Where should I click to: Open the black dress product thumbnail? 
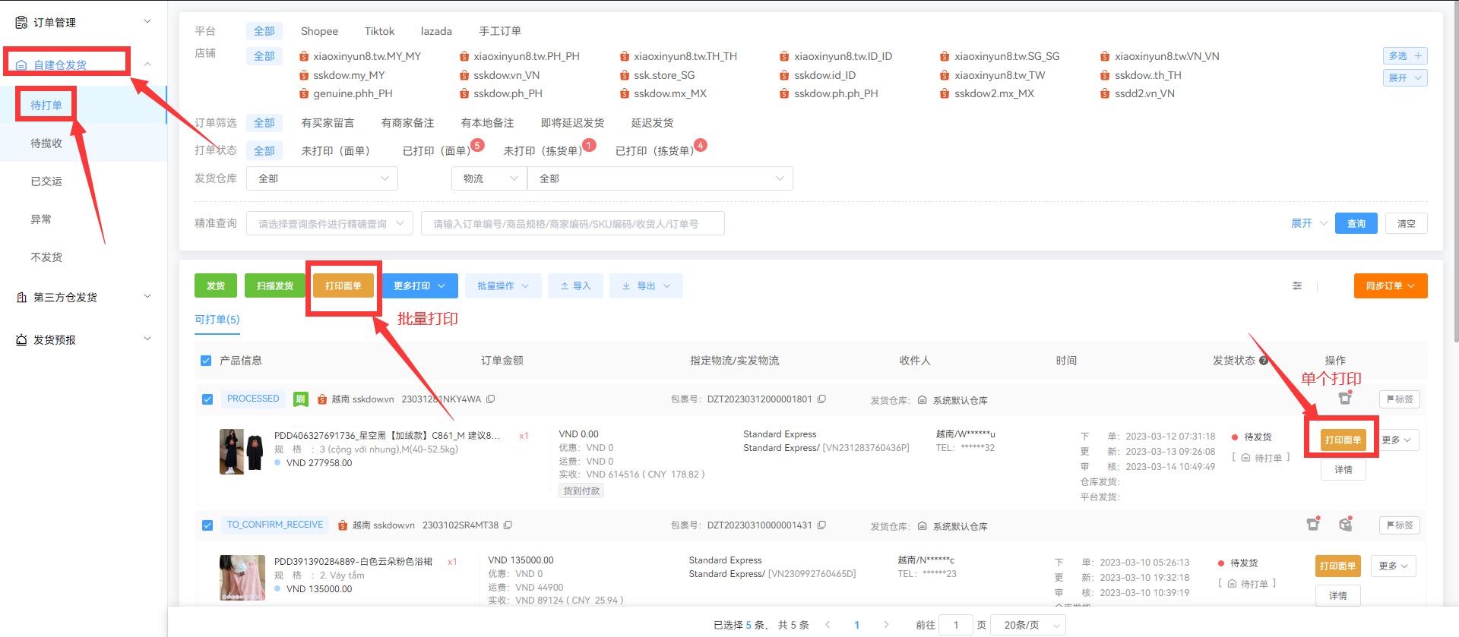(242, 451)
